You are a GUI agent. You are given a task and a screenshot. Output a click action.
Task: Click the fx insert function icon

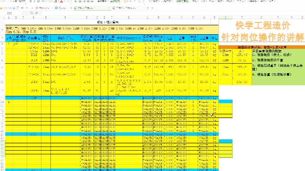36,13
